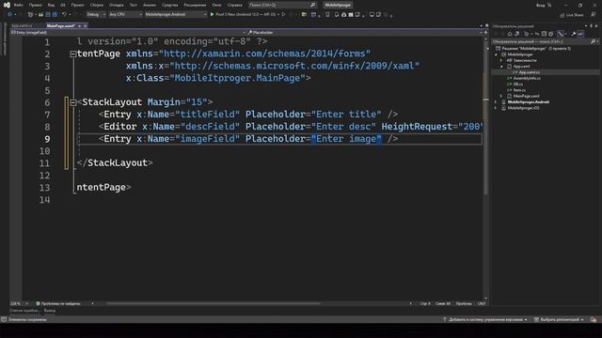Image resolution: width=602 pixels, height=338 pixels.
Task: Click the Home icon in Solution Explorer
Action: point(510,34)
